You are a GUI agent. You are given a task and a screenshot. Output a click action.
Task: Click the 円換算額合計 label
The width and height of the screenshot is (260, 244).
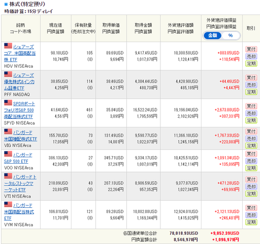point(144,240)
